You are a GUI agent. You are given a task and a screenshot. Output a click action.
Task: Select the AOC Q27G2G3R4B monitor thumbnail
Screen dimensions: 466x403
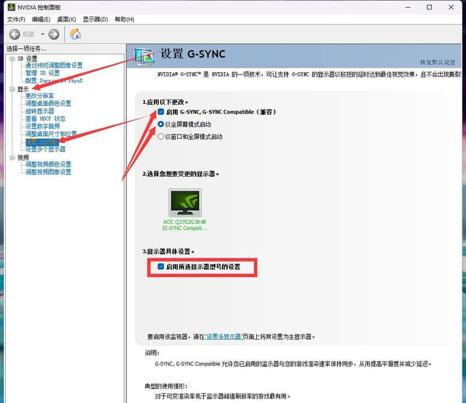[185, 203]
